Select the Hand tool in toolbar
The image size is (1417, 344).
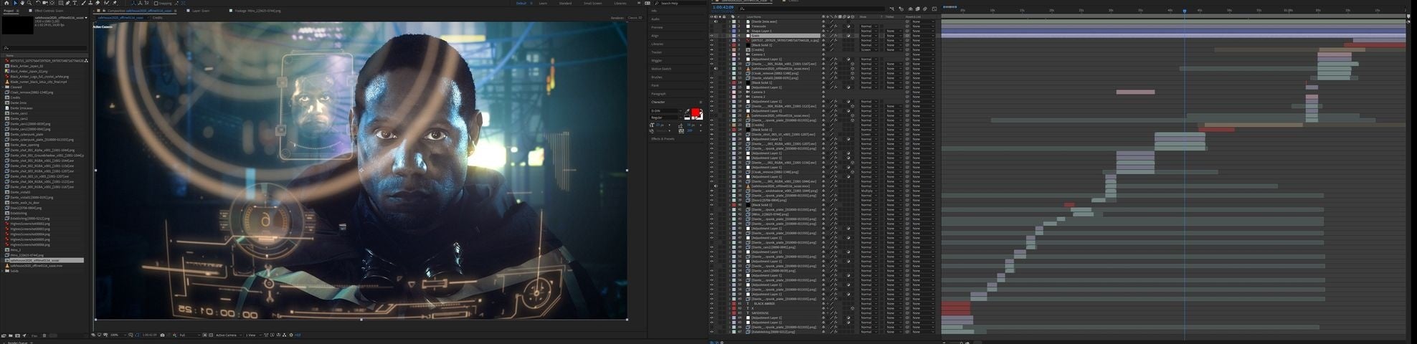tap(22, 3)
